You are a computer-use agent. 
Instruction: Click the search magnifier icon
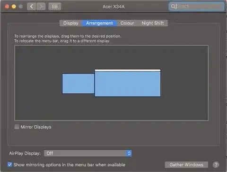coord(173,6)
